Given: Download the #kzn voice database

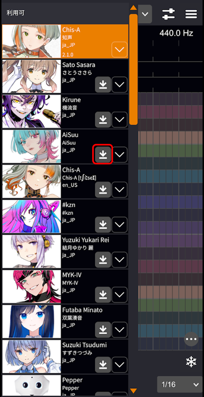Looking at the screenshot, I should point(103,225).
